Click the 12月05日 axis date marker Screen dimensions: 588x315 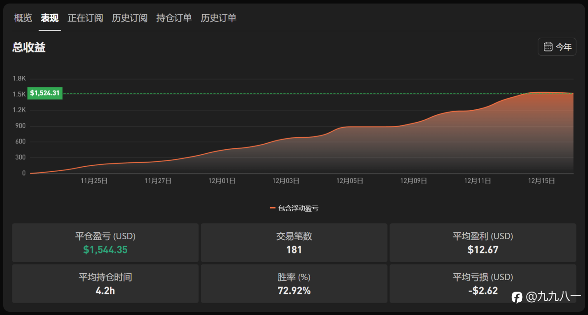click(350, 181)
